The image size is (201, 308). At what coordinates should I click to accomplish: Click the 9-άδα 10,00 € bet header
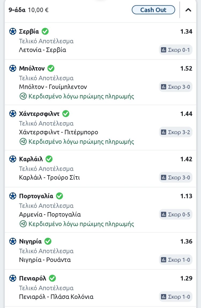(29, 10)
